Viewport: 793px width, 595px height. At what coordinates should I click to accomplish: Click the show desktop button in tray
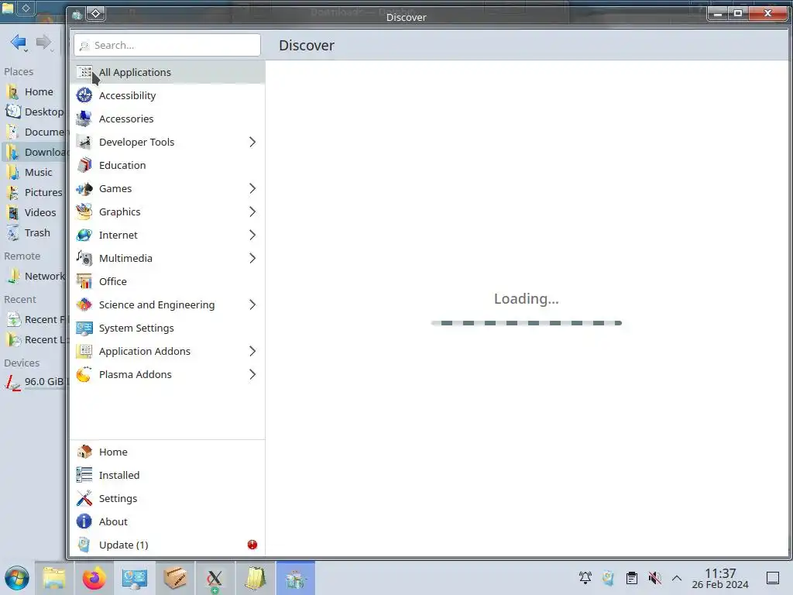pyautogui.click(x=773, y=578)
